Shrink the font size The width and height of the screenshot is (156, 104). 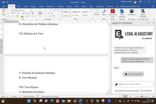(35, 16)
